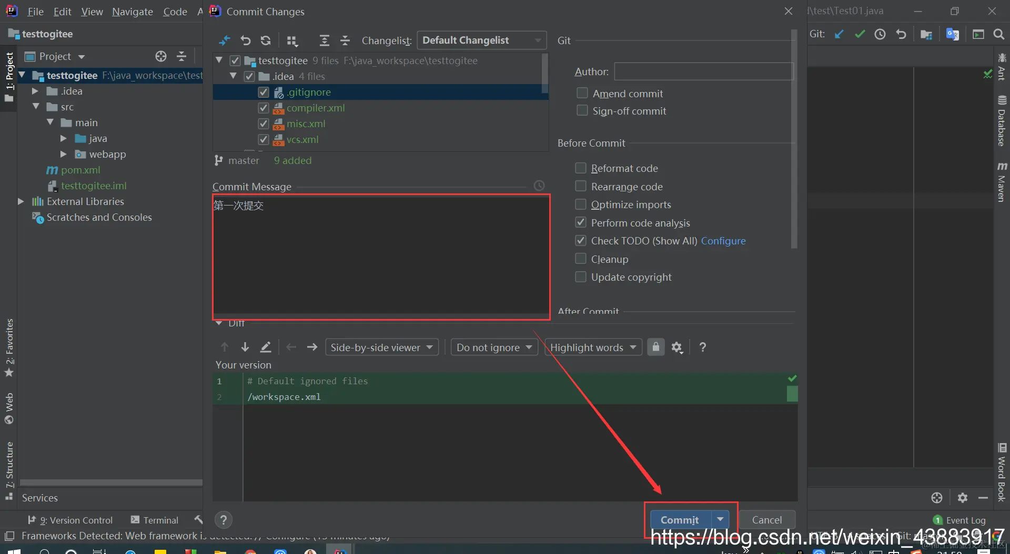Uncheck the .gitignore file checkbox
Screen dimensions: 1010x554
(x=264, y=92)
